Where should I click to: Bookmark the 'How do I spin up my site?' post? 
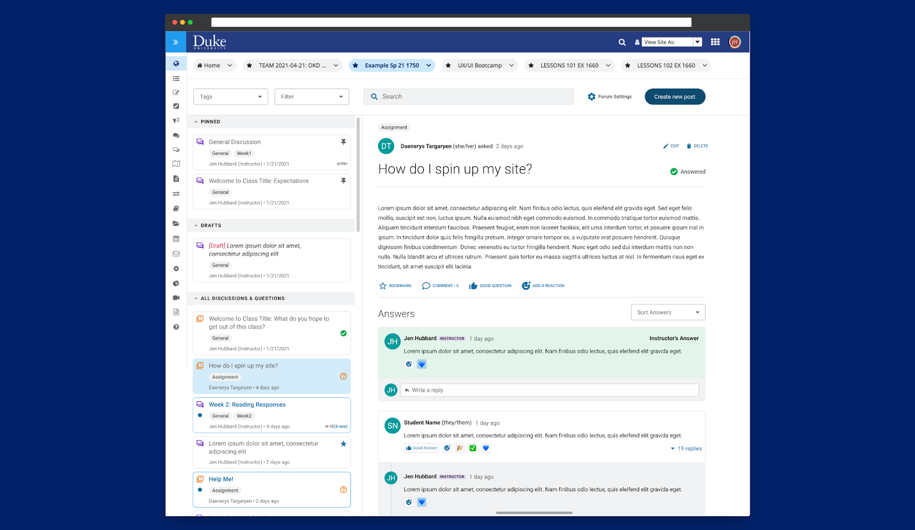click(x=395, y=286)
